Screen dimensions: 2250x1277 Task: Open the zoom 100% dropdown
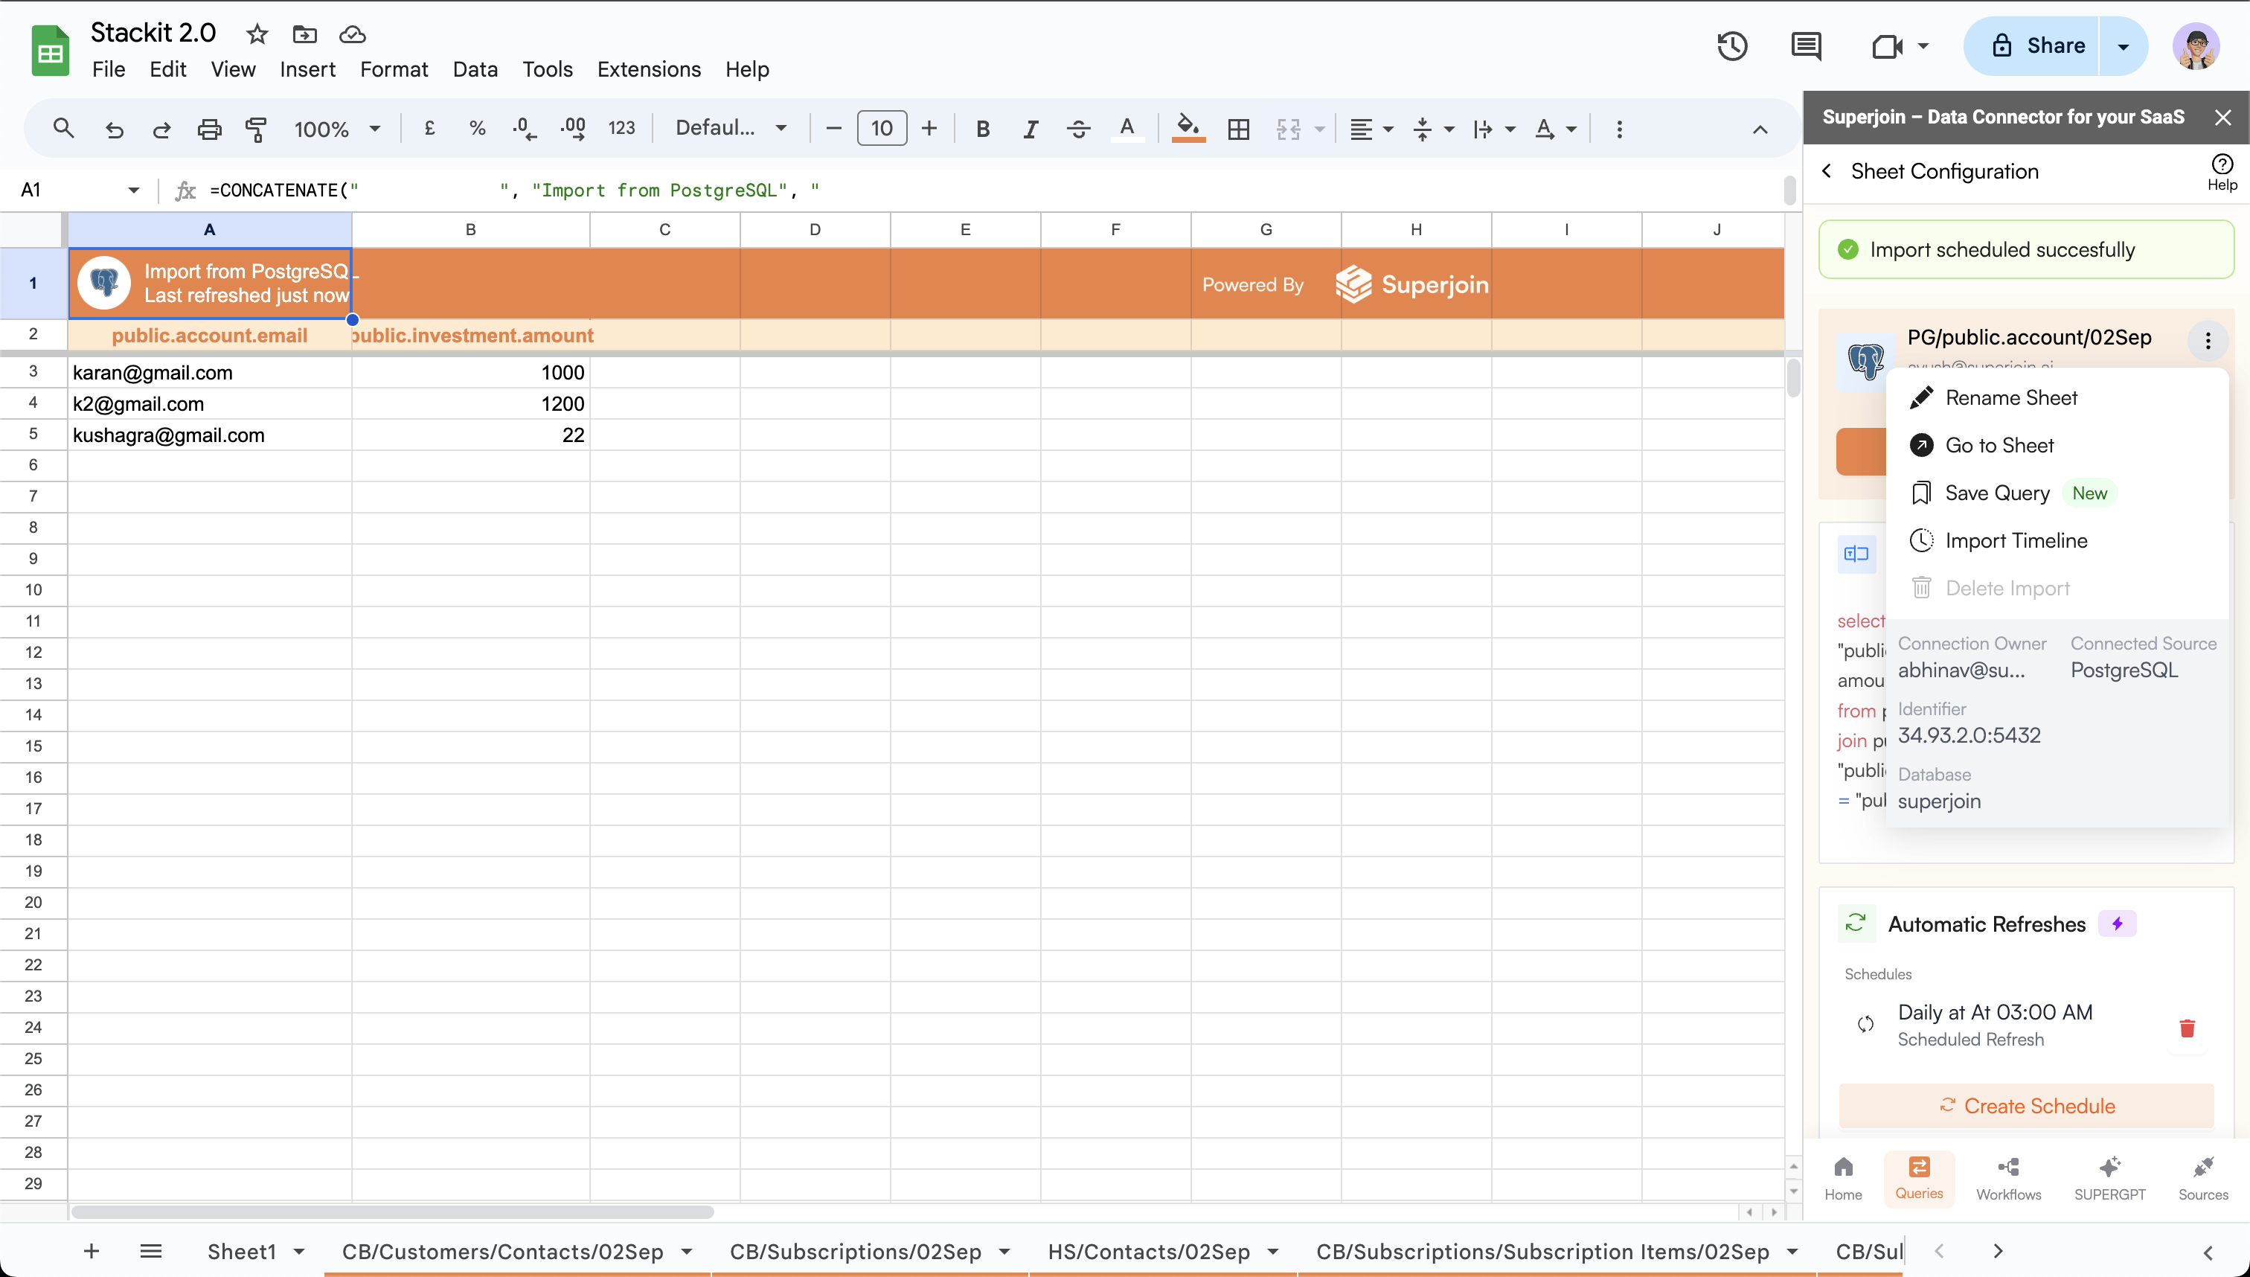tap(337, 129)
